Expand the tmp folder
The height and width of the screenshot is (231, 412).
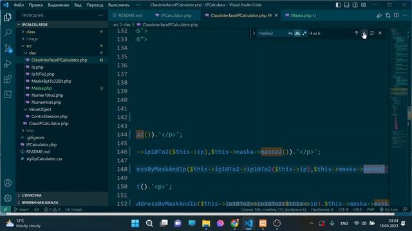(62, 130)
